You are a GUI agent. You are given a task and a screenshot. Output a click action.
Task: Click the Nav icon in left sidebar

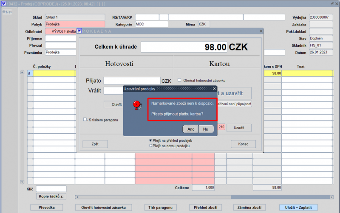(x=4, y=12)
